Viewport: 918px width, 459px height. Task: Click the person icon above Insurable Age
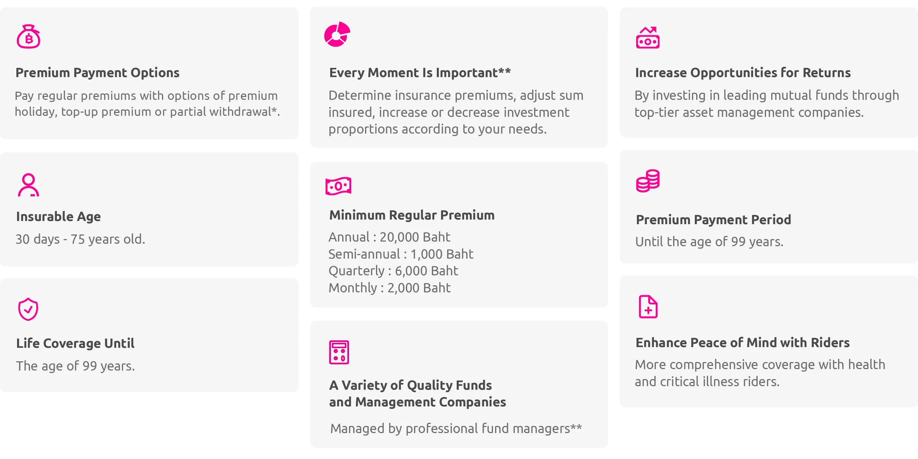point(28,185)
